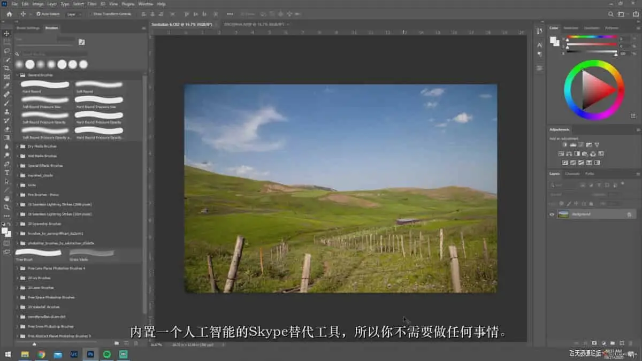This screenshot has height=361, width=642.
Task: Select the Horizontal Type tool
Action: pyautogui.click(x=7, y=172)
